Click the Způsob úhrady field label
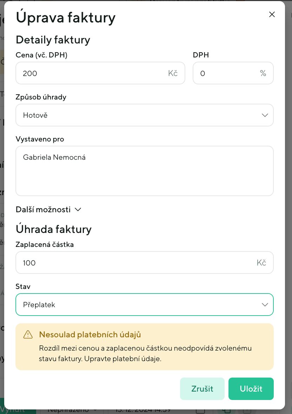292x414 pixels. tap(41, 97)
